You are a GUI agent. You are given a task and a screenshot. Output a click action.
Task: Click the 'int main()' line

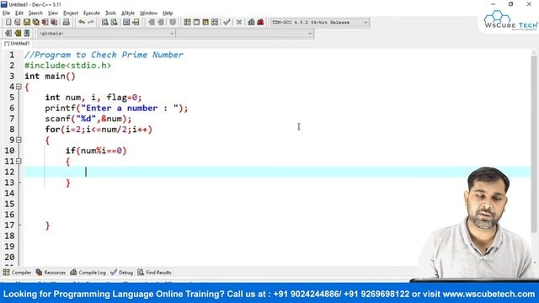coord(50,76)
